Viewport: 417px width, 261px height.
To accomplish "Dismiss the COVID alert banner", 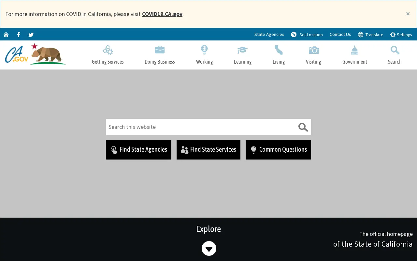I will pyautogui.click(x=408, y=14).
